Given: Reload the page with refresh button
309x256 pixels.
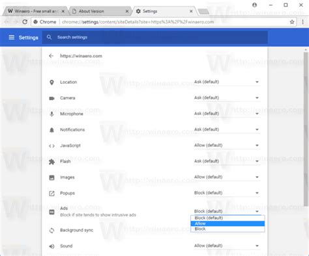Looking at the screenshot, I should coord(25,22).
